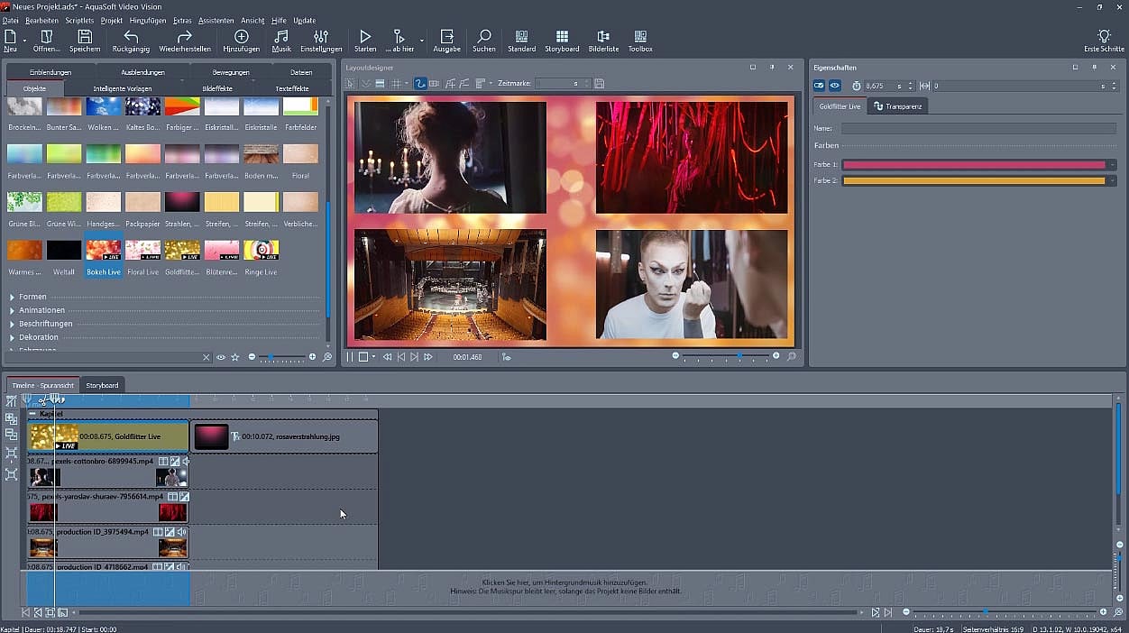Screen dimensions: 1129x633
Task: Collapse the Kapitel track in timeline
Action: (32, 414)
